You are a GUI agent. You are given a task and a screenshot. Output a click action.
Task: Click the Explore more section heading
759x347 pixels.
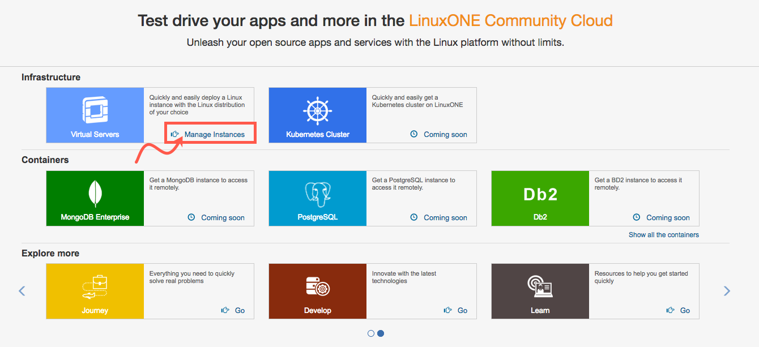tap(50, 253)
